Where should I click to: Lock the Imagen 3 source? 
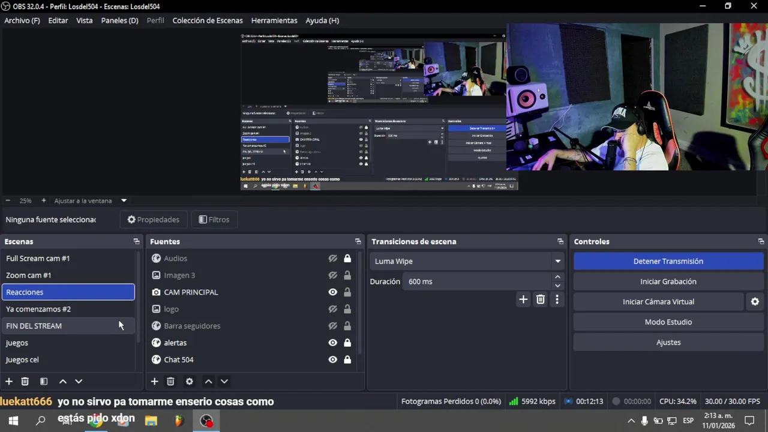pos(347,275)
